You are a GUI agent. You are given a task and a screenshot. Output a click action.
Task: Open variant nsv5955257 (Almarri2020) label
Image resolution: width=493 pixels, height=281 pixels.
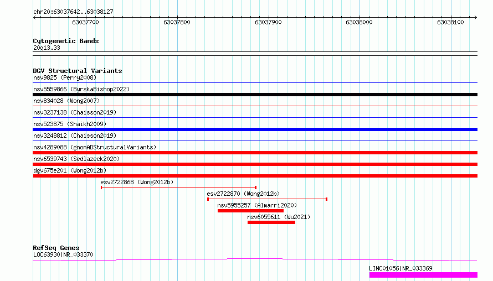(x=257, y=205)
